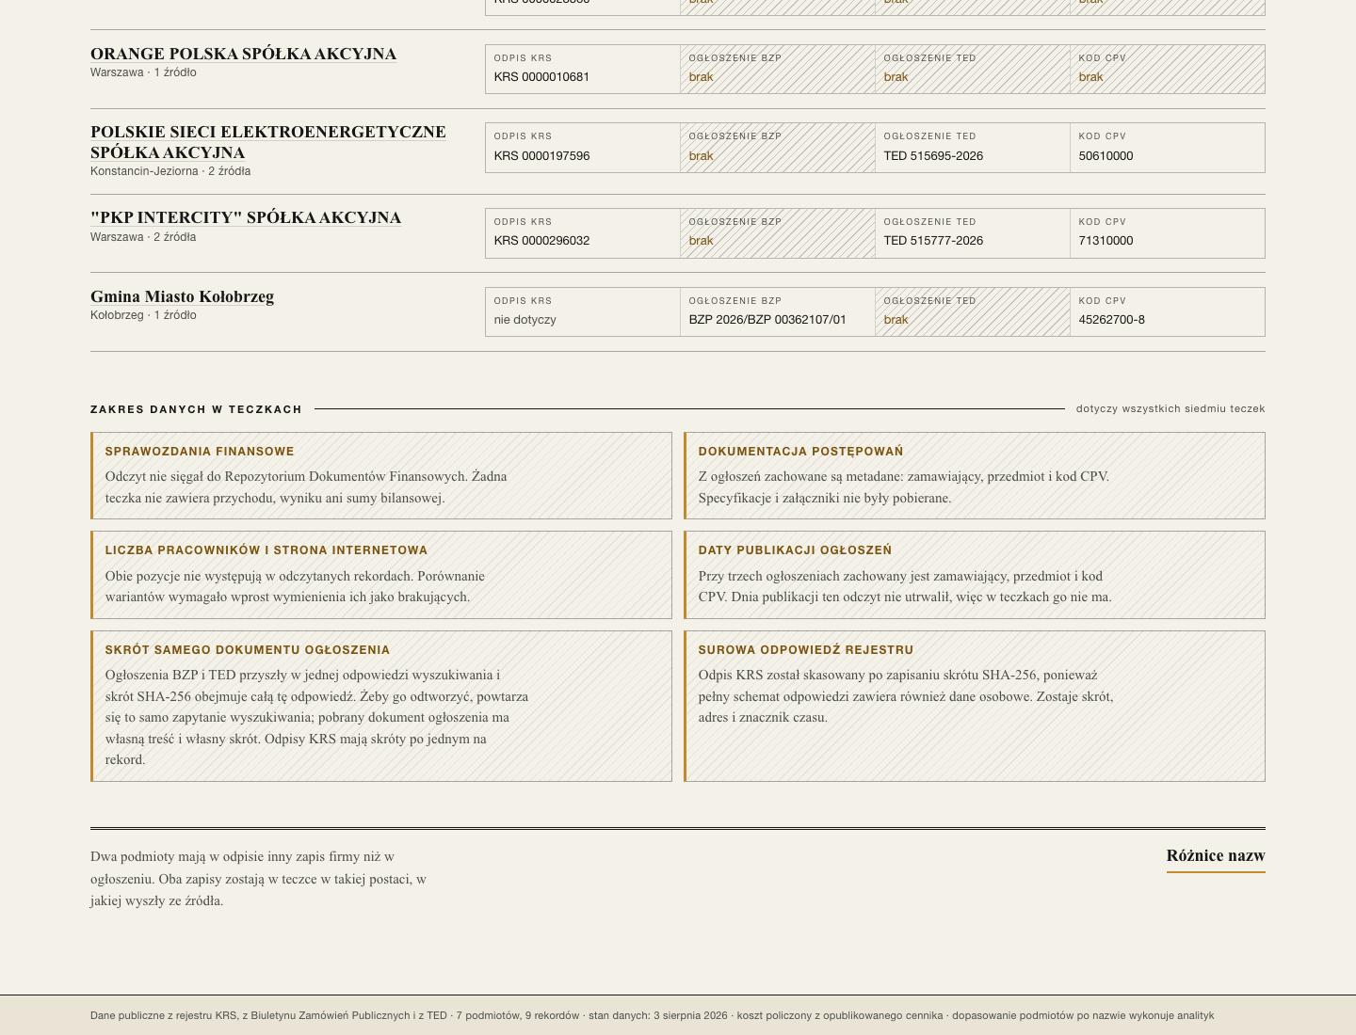Image resolution: width=1356 pixels, height=1035 pixels.
Task: Click "nie dotyczy" in the Kołobrzeg row
Action: (525, 320)
